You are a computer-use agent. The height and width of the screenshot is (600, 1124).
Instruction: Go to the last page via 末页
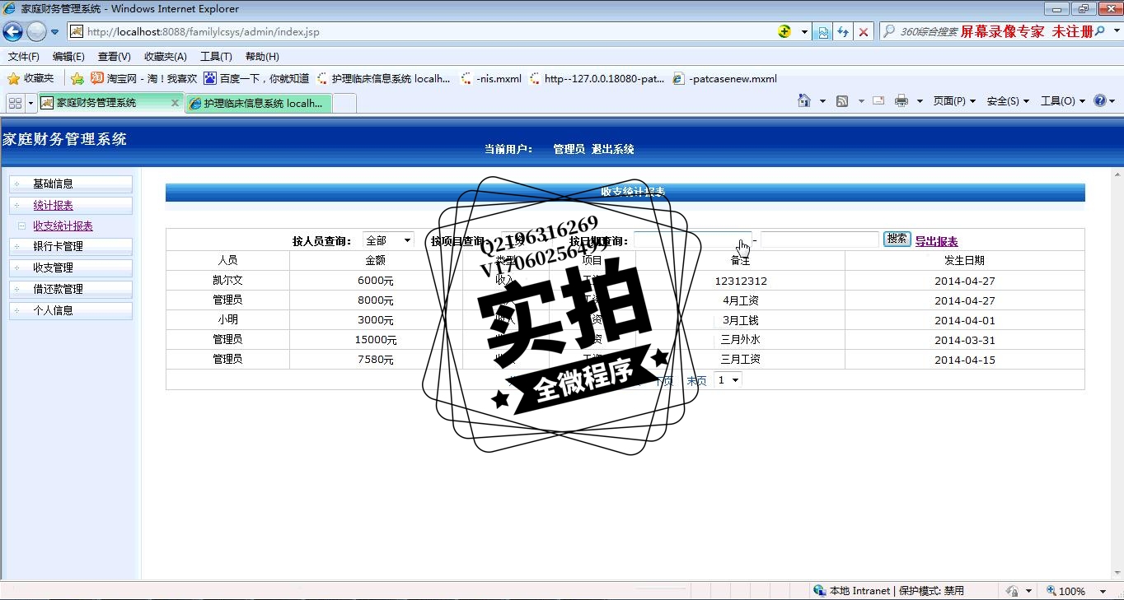(x=696, y=381)
